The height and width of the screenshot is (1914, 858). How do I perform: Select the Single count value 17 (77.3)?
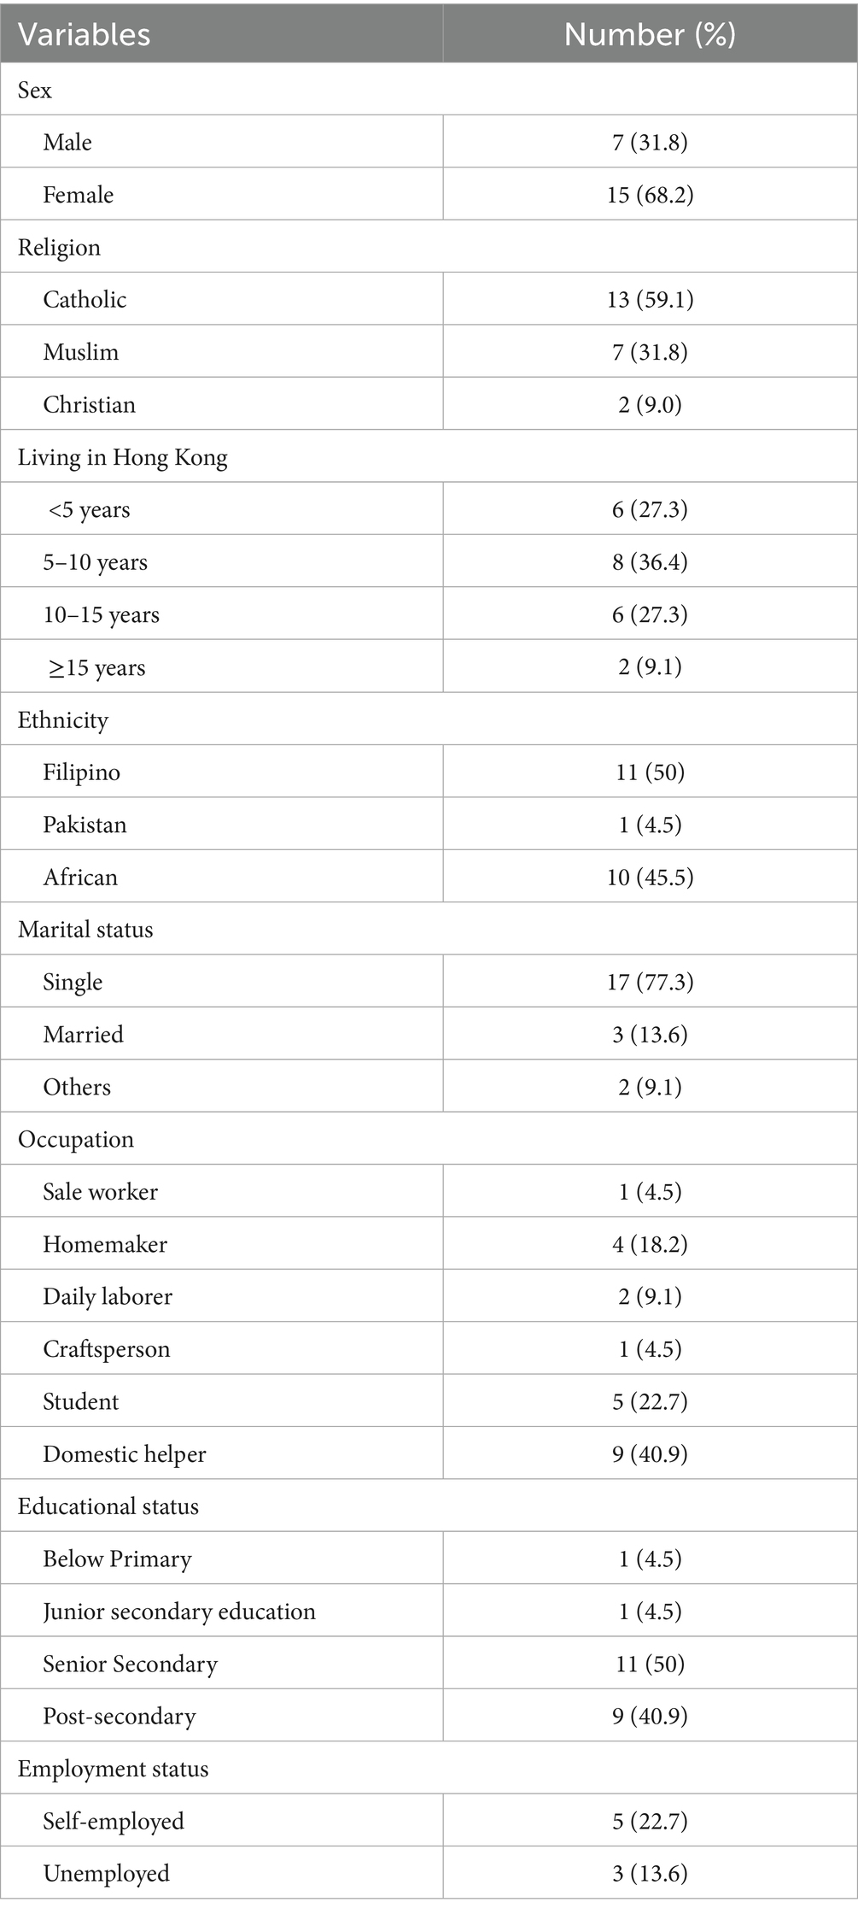pyautogui.click(x=650, y=982)
